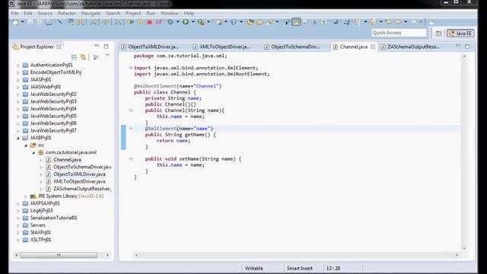
Task: Open the Window menu
Action: pos(169,14)
